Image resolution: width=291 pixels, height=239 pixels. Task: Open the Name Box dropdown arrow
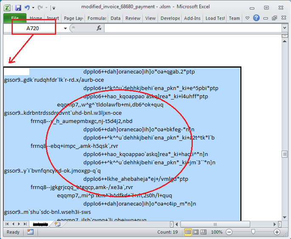[x=65, y=28]
